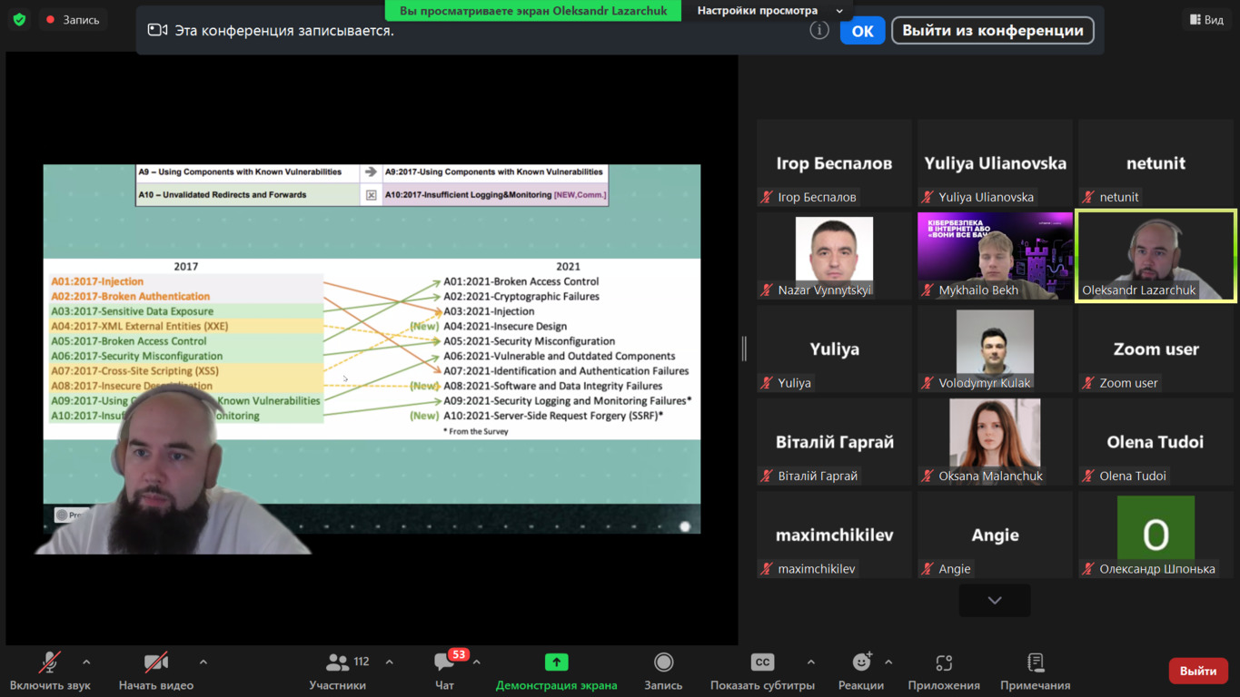Click muted mic icon beside Oksana Malanchuk
The image size is (1240, 697).
coord(928,476)
